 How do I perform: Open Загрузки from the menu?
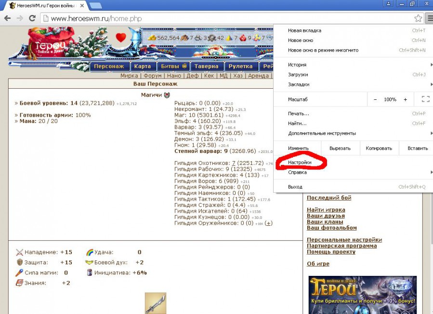tap(353, 75)
